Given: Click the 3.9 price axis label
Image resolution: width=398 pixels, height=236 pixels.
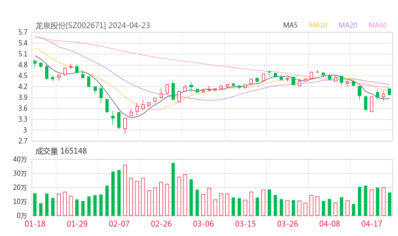Looking at the screenshot, I should (x=23, y=98).
